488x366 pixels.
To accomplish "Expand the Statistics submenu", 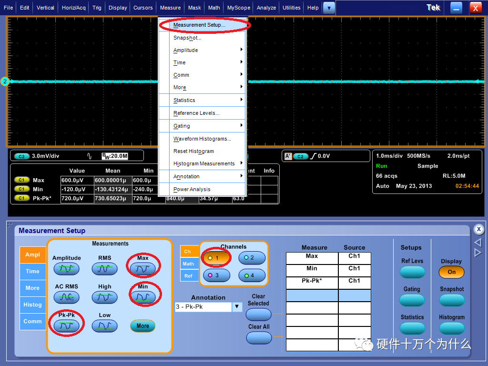I will click(184, 100).
